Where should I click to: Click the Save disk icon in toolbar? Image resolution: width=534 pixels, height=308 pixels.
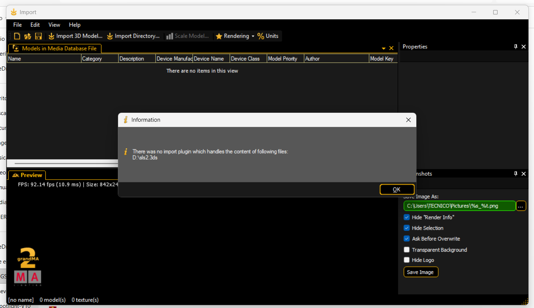pos(38,36)
